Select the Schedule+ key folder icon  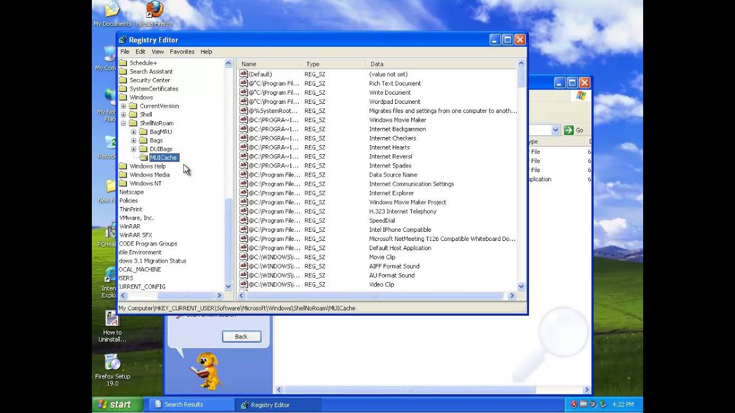tap(123, 63)
